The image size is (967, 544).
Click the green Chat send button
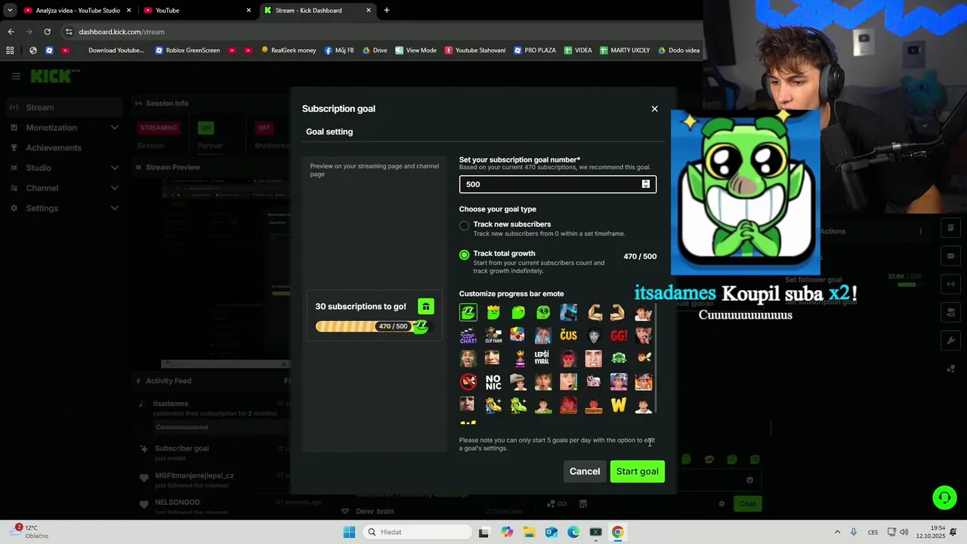click(747, 504)
